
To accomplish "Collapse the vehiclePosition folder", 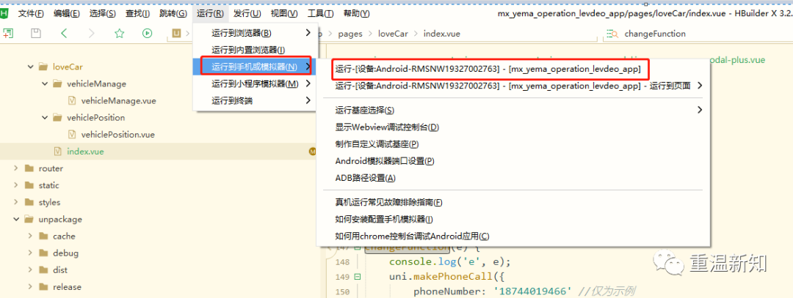I will pos(45,117).
